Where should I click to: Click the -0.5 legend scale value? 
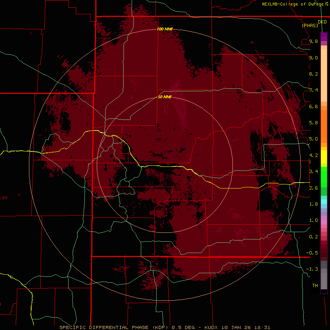tap(312, 253)
